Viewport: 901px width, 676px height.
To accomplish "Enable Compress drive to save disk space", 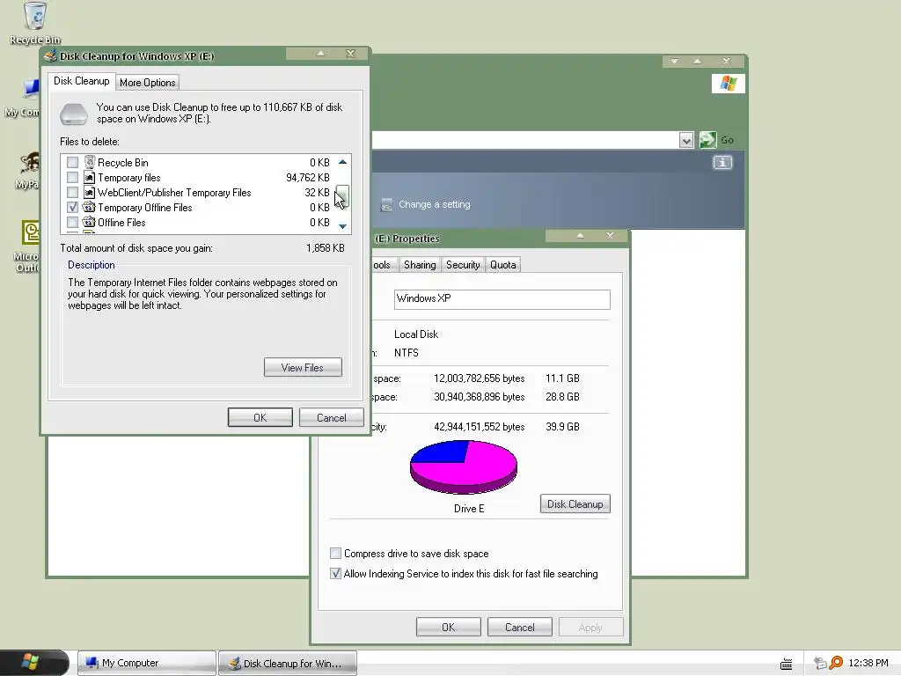I will pos(335,554).
